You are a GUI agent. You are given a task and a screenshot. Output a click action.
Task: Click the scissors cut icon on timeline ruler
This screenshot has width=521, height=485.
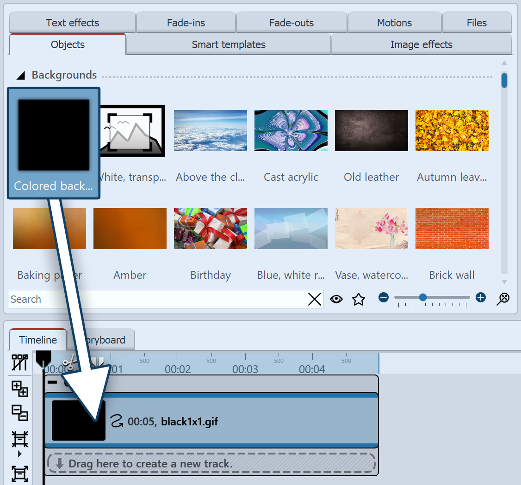tap(69, 362)
